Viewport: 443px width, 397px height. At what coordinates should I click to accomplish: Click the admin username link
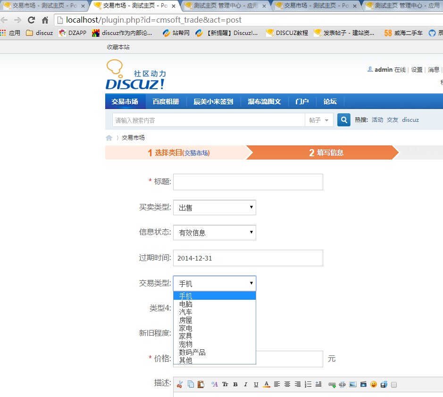pos(384,69)
